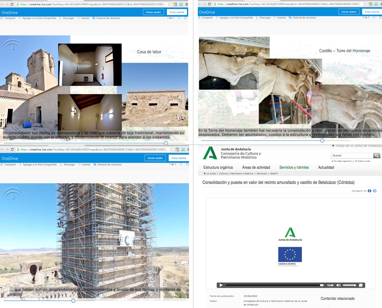This screenshot has width=382, height=308.
Task: Click video progress handle in Casa de labor window
Action: (166, 143)
